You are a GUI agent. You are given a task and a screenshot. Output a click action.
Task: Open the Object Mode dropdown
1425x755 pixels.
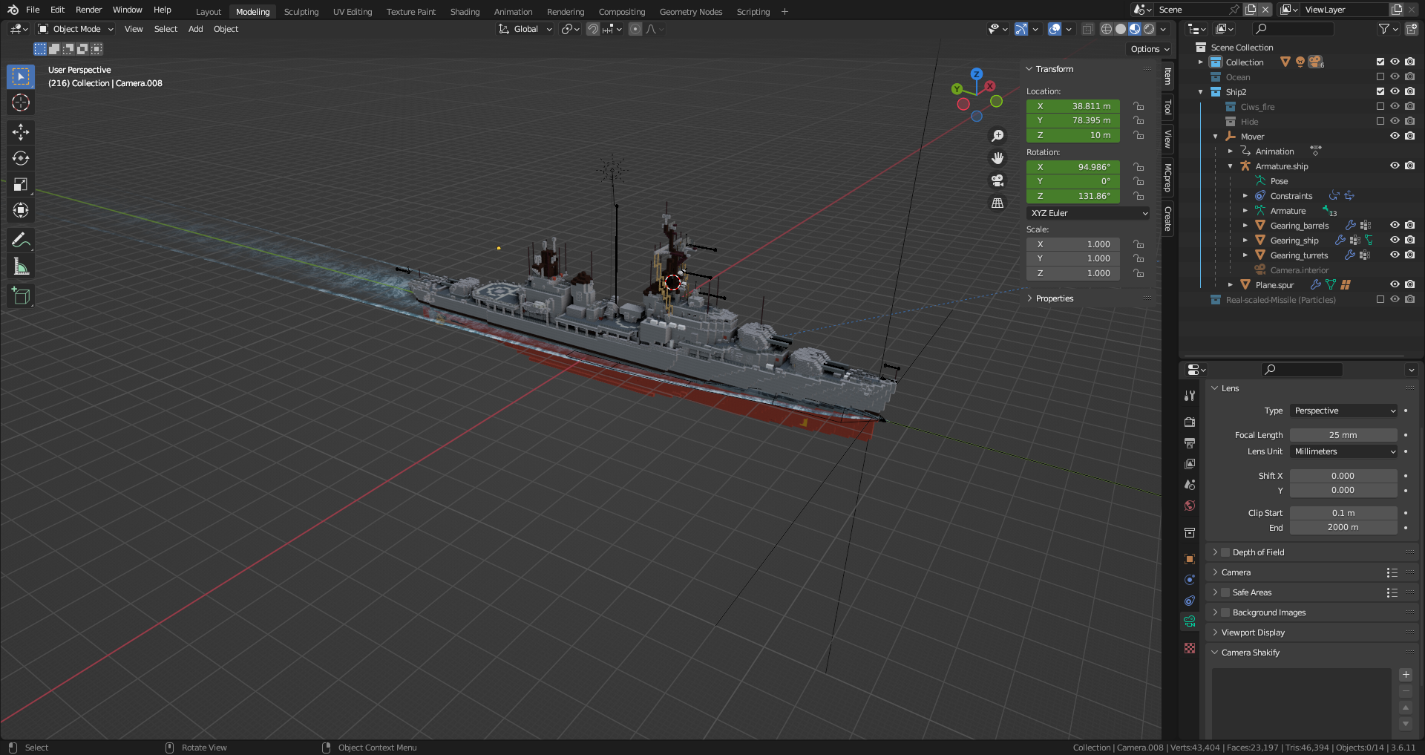(76, 29)
